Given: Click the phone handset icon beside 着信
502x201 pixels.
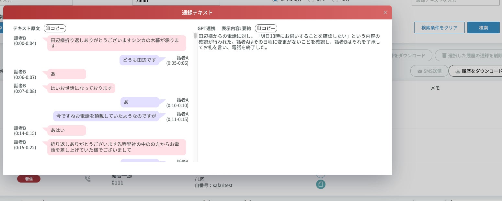Looking at the screenshot, I should (87, 179).
